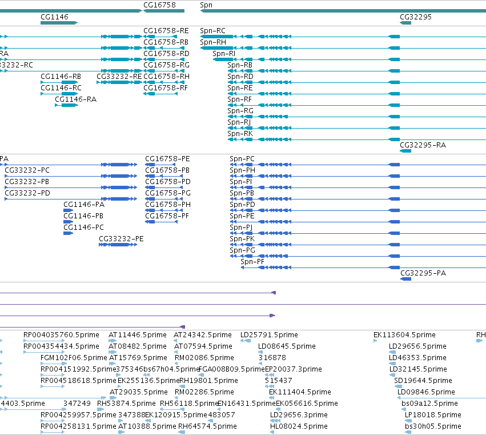Select protein CG16758-PF
Viewport: 486px width, 435px height.
click(x=161, y=222)
